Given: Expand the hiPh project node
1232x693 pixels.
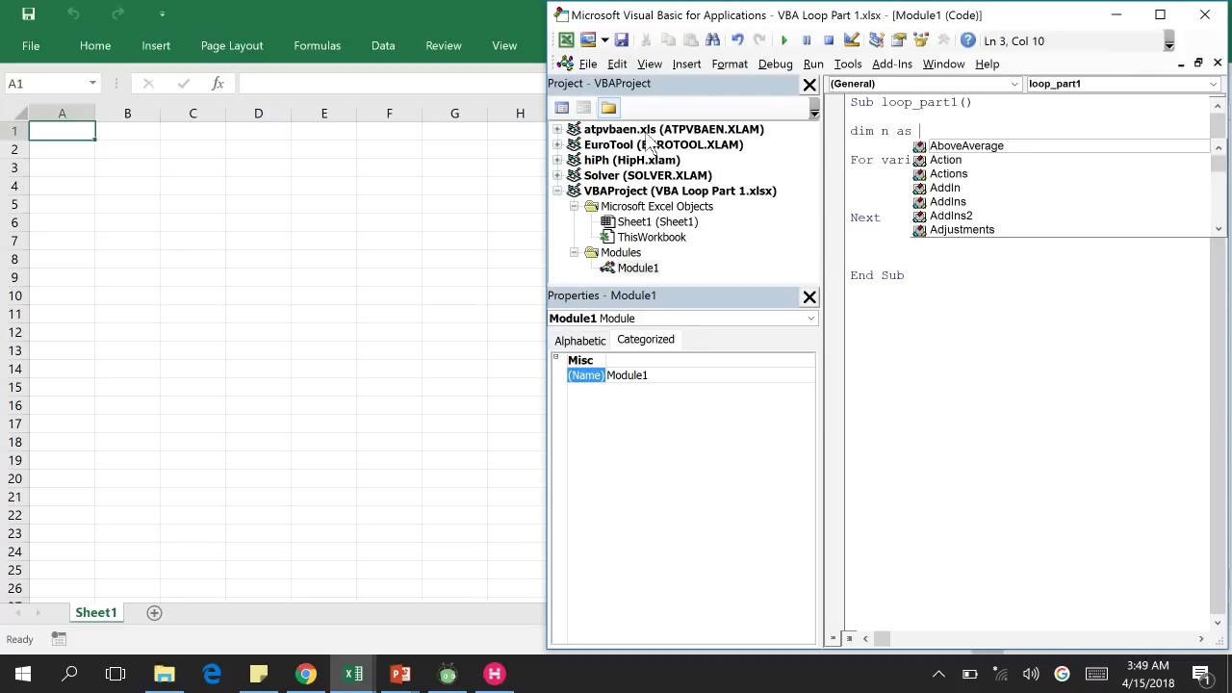Looking at the screenshot, I should (x=557, y=160).
